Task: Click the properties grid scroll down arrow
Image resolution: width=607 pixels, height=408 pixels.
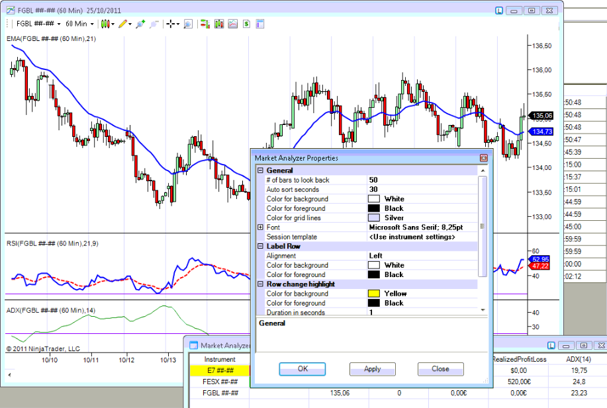Action: (483, 310)
